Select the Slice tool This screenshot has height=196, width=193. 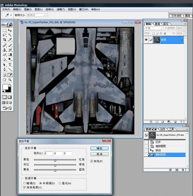(x=10, y=40)
